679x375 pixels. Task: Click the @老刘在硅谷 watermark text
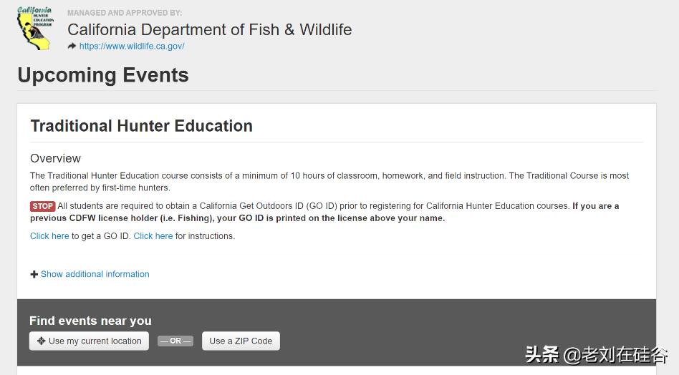pos(615,355)
